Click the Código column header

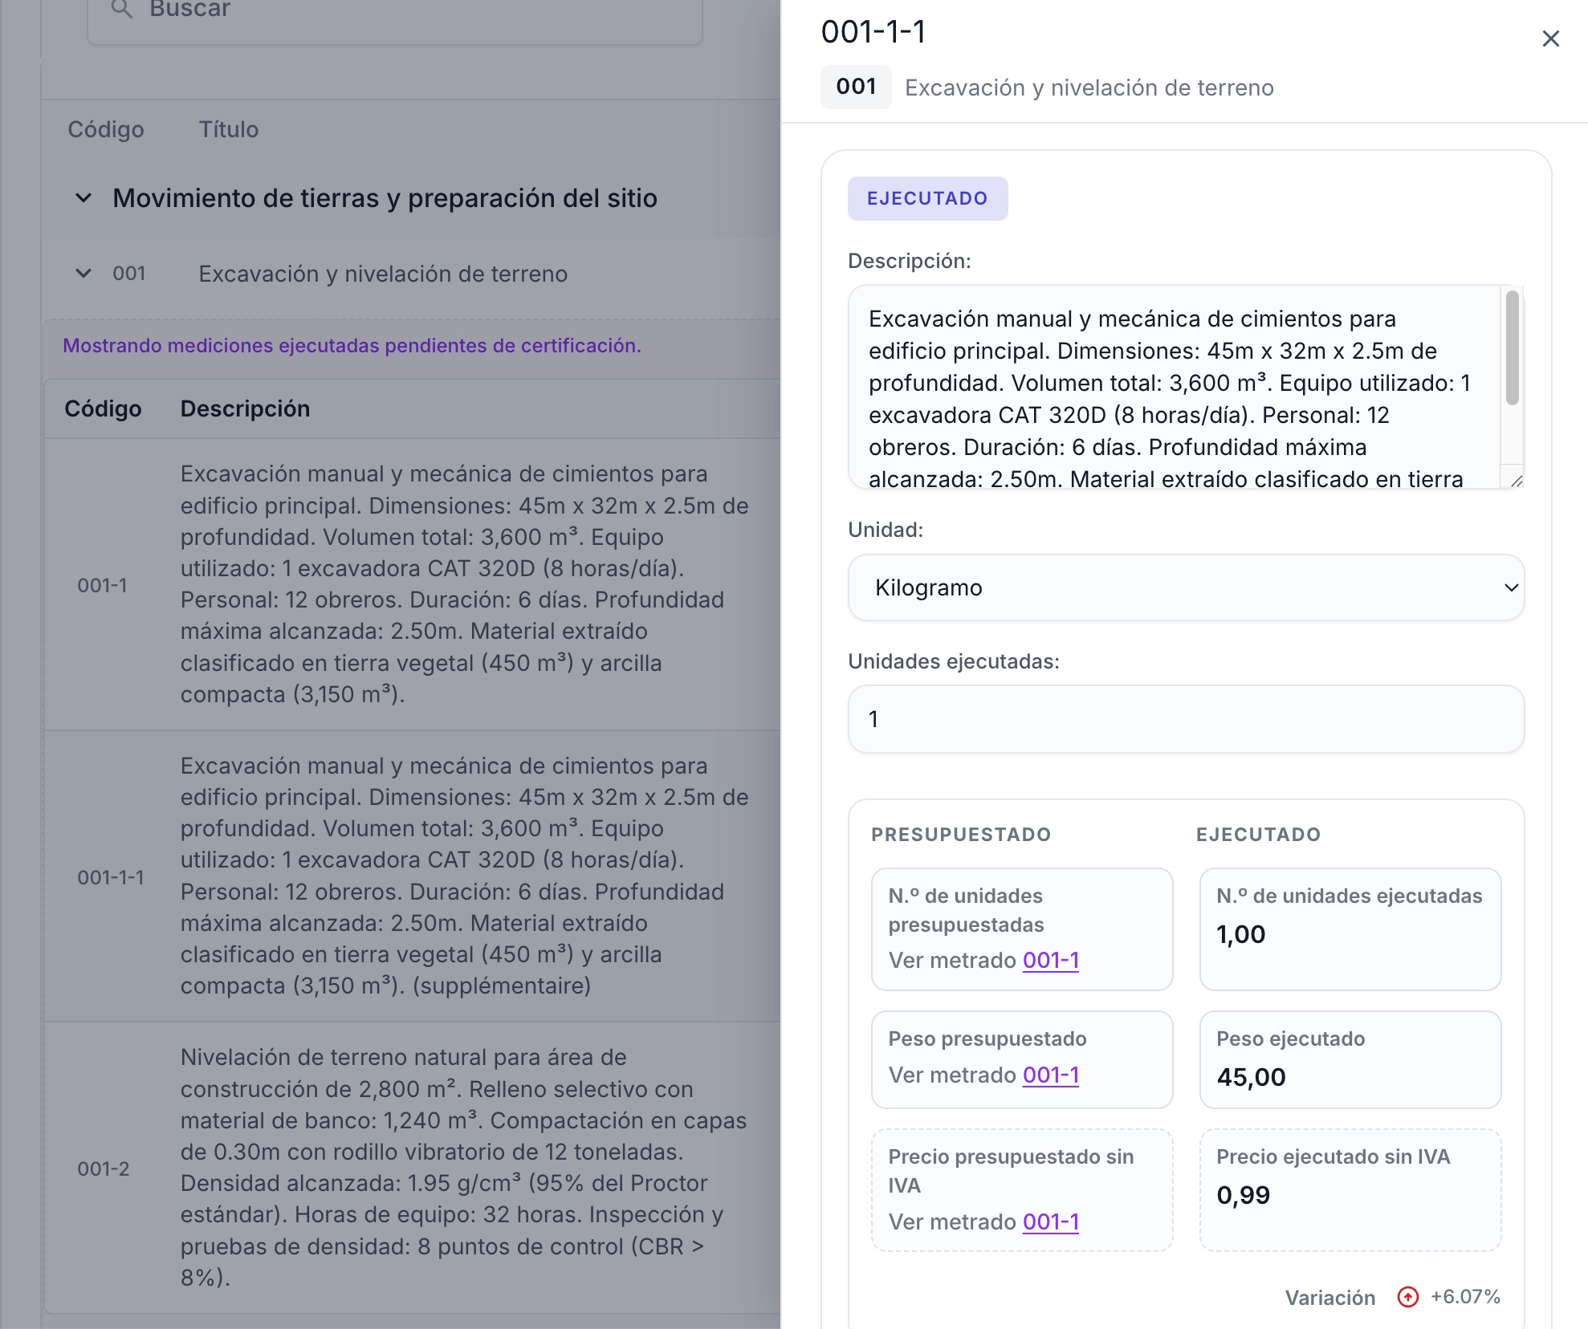pos(105,128)
